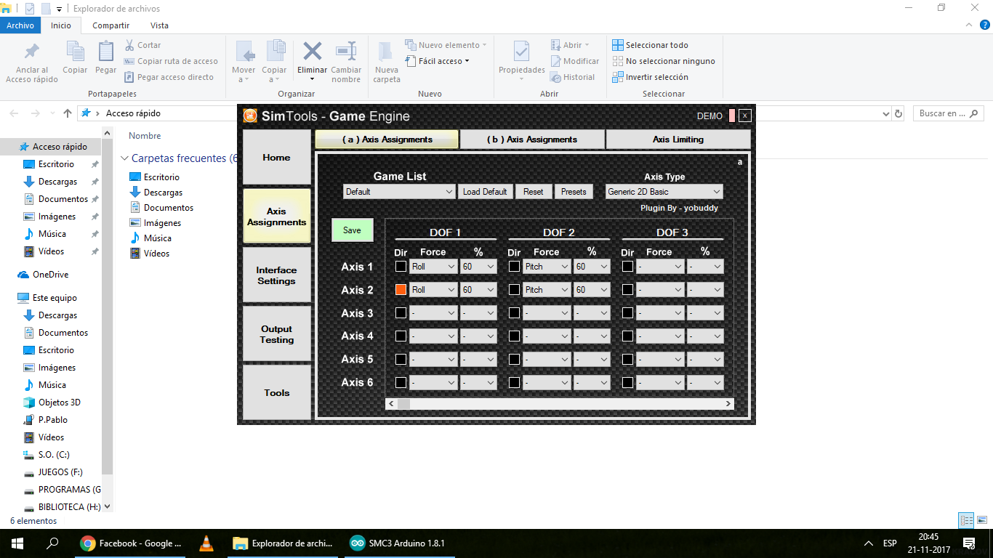
Task: Open the Vista ribbon tab
Action: pyautogui.click(x=159, y=25)
